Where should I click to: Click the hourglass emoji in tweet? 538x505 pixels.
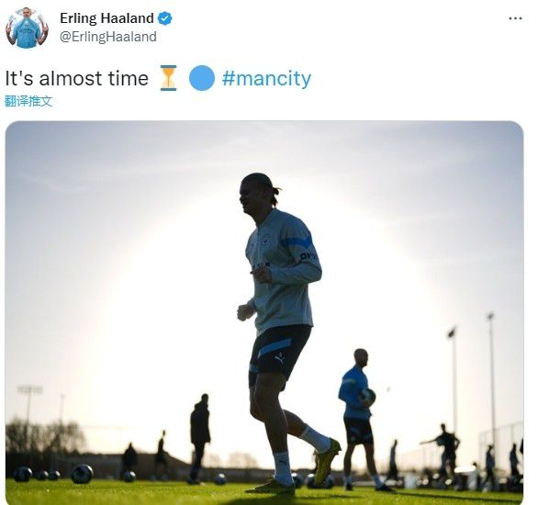[x=168, y=78]
